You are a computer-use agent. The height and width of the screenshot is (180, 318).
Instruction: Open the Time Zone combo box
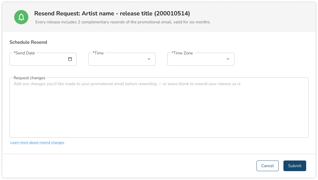(x=197, y=59)
